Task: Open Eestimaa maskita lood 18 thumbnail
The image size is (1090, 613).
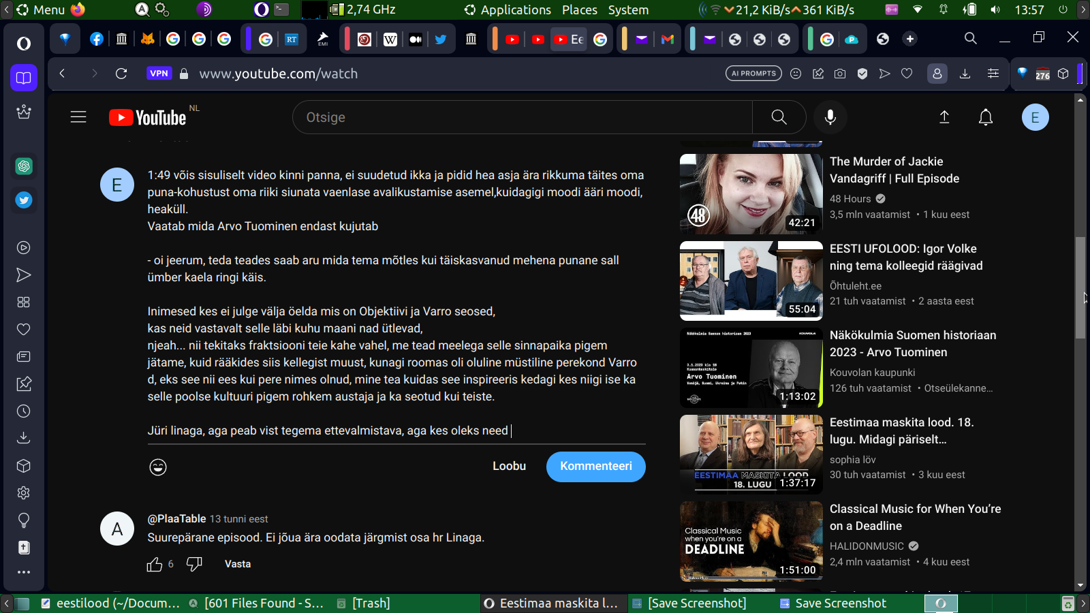Action: click(751, 455)
